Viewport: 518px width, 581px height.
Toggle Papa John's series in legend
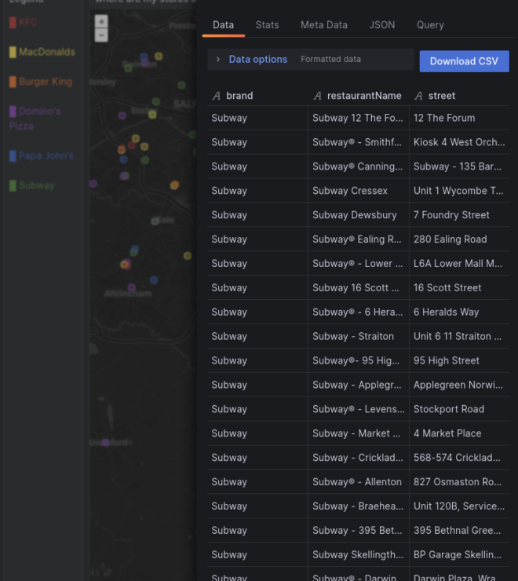[x=46, y=155]
